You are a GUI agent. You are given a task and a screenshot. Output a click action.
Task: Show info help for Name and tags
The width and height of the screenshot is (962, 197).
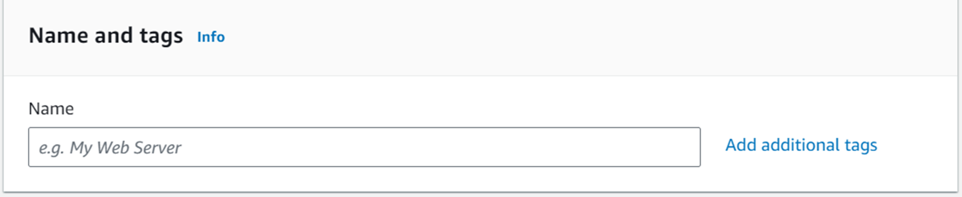[x=211, y=37]
